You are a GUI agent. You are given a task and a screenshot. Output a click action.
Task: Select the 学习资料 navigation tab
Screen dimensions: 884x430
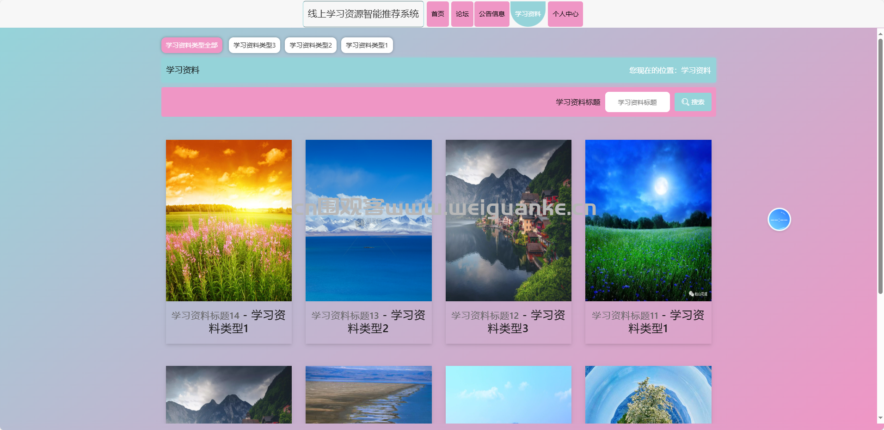(x=528, y=14)
